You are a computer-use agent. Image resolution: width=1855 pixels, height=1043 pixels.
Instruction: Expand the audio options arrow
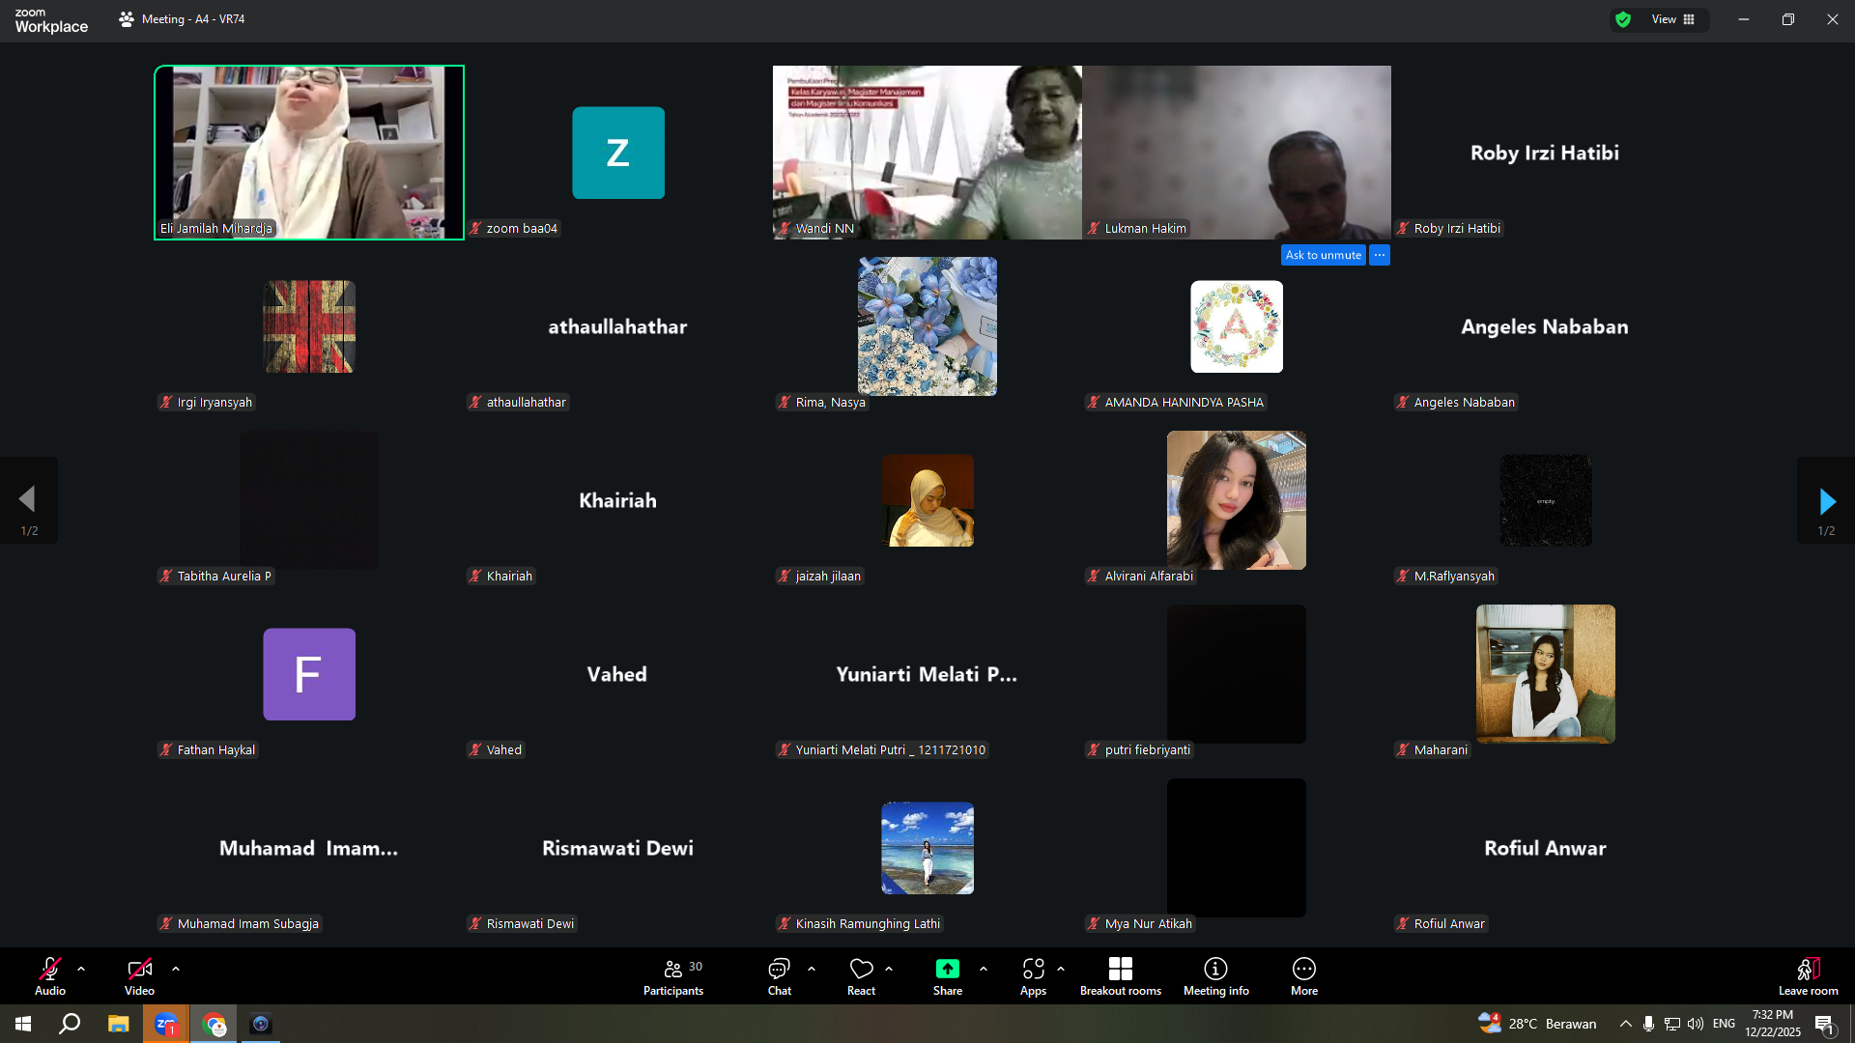tap(81, 969)
